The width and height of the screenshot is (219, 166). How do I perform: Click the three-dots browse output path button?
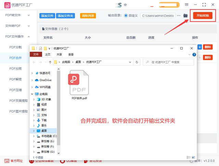click(179, 15)
